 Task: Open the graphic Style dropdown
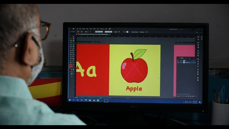click(129, 32)
